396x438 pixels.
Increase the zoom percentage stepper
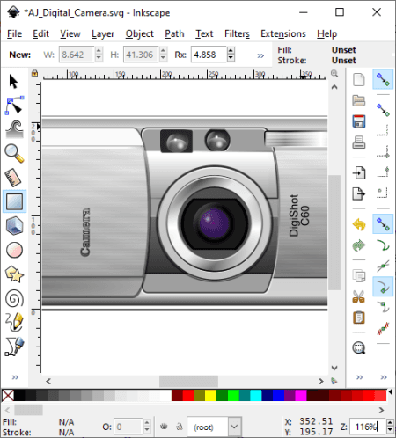click(390, 423)
